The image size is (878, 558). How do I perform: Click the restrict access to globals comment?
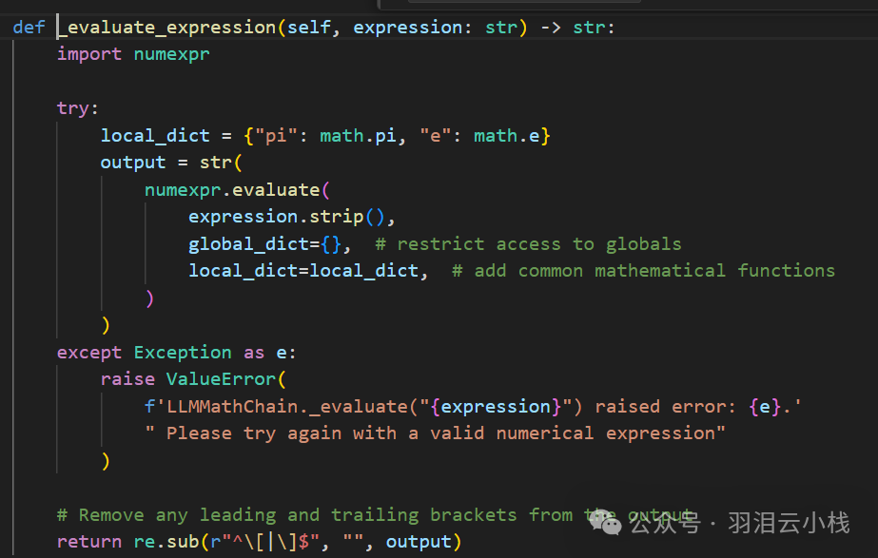coord(528,244)
